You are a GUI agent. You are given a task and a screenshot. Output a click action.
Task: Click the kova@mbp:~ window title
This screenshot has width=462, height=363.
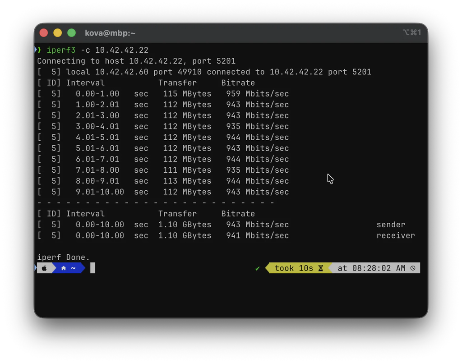tap(110, 33)
